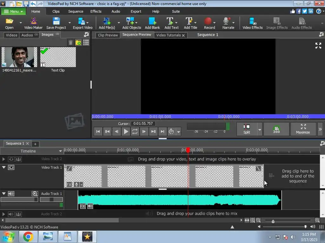Screen dimensions: 325x243
Task: Toggle Audio Track 1 waveform zoom icon
Action: (x=35, y=194)
